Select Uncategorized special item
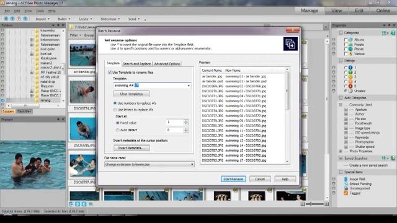 (x=360, y=188)
